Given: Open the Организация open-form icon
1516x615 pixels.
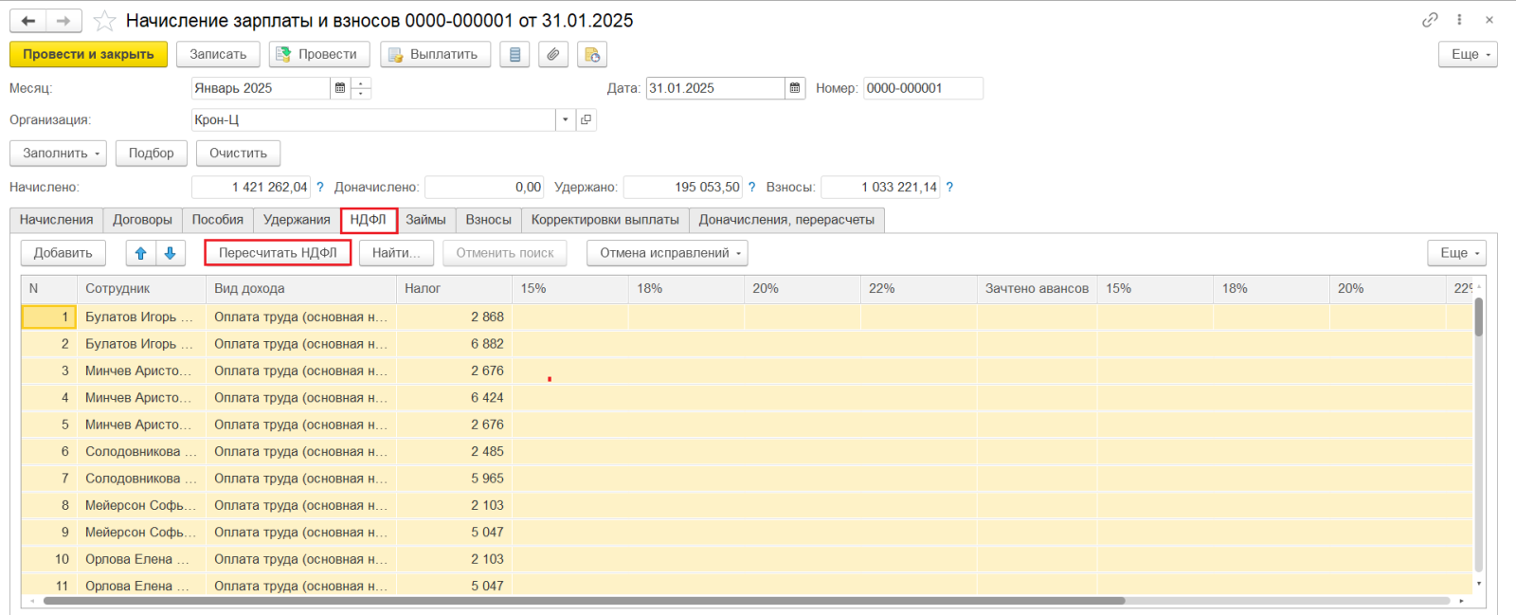Looking at the screenshot, I should tap(586, 120).
